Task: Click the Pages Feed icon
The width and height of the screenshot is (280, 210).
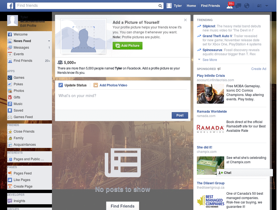Action: (10, 173)
